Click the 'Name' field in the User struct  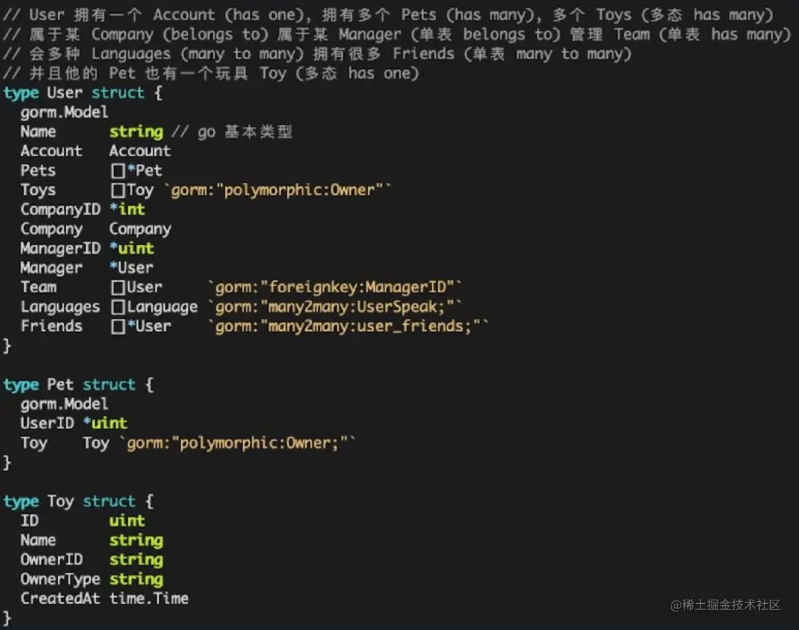click(38, 132)
